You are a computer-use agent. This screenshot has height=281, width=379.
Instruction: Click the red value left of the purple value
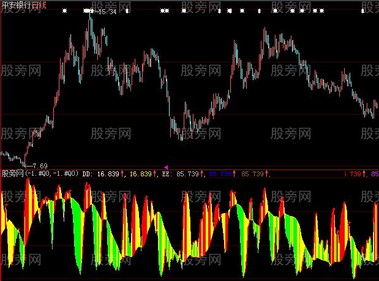[354, 174]
